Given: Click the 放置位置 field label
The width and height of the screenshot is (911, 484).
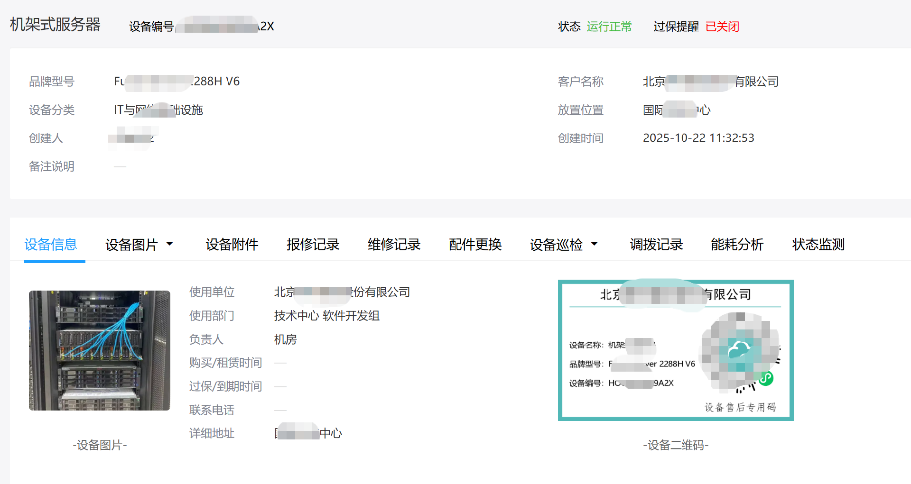Looking at the screenshot, I should [581, 110].
